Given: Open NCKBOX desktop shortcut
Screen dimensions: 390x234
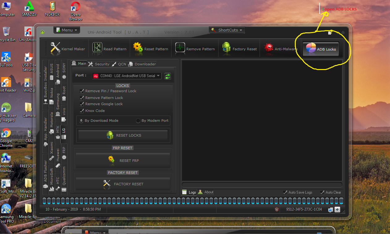Looking at the screenshot, I should click(x=52, y=9).
